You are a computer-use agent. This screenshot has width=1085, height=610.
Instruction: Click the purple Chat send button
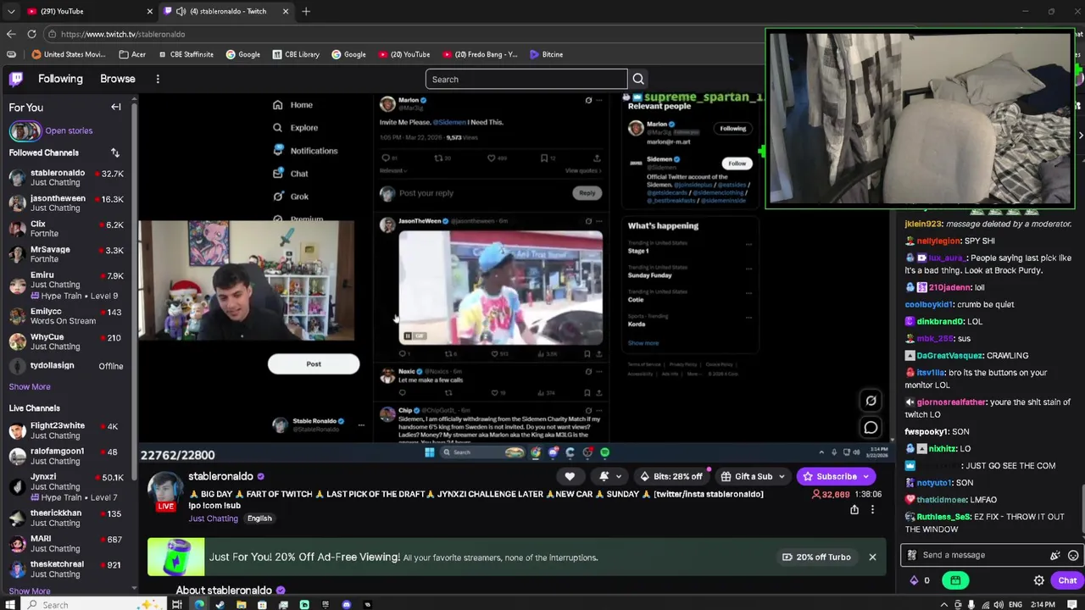1067,580
